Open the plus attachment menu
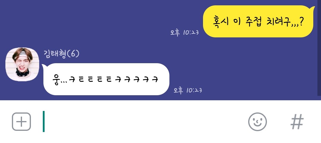Image resolution: width=321 pixels, height=143 pixels. (21, 122)
